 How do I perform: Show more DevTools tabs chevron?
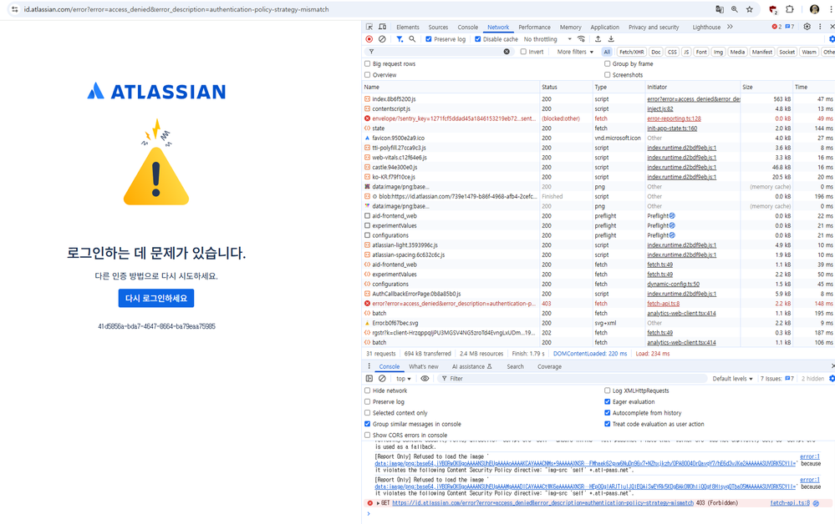[730, 27]
